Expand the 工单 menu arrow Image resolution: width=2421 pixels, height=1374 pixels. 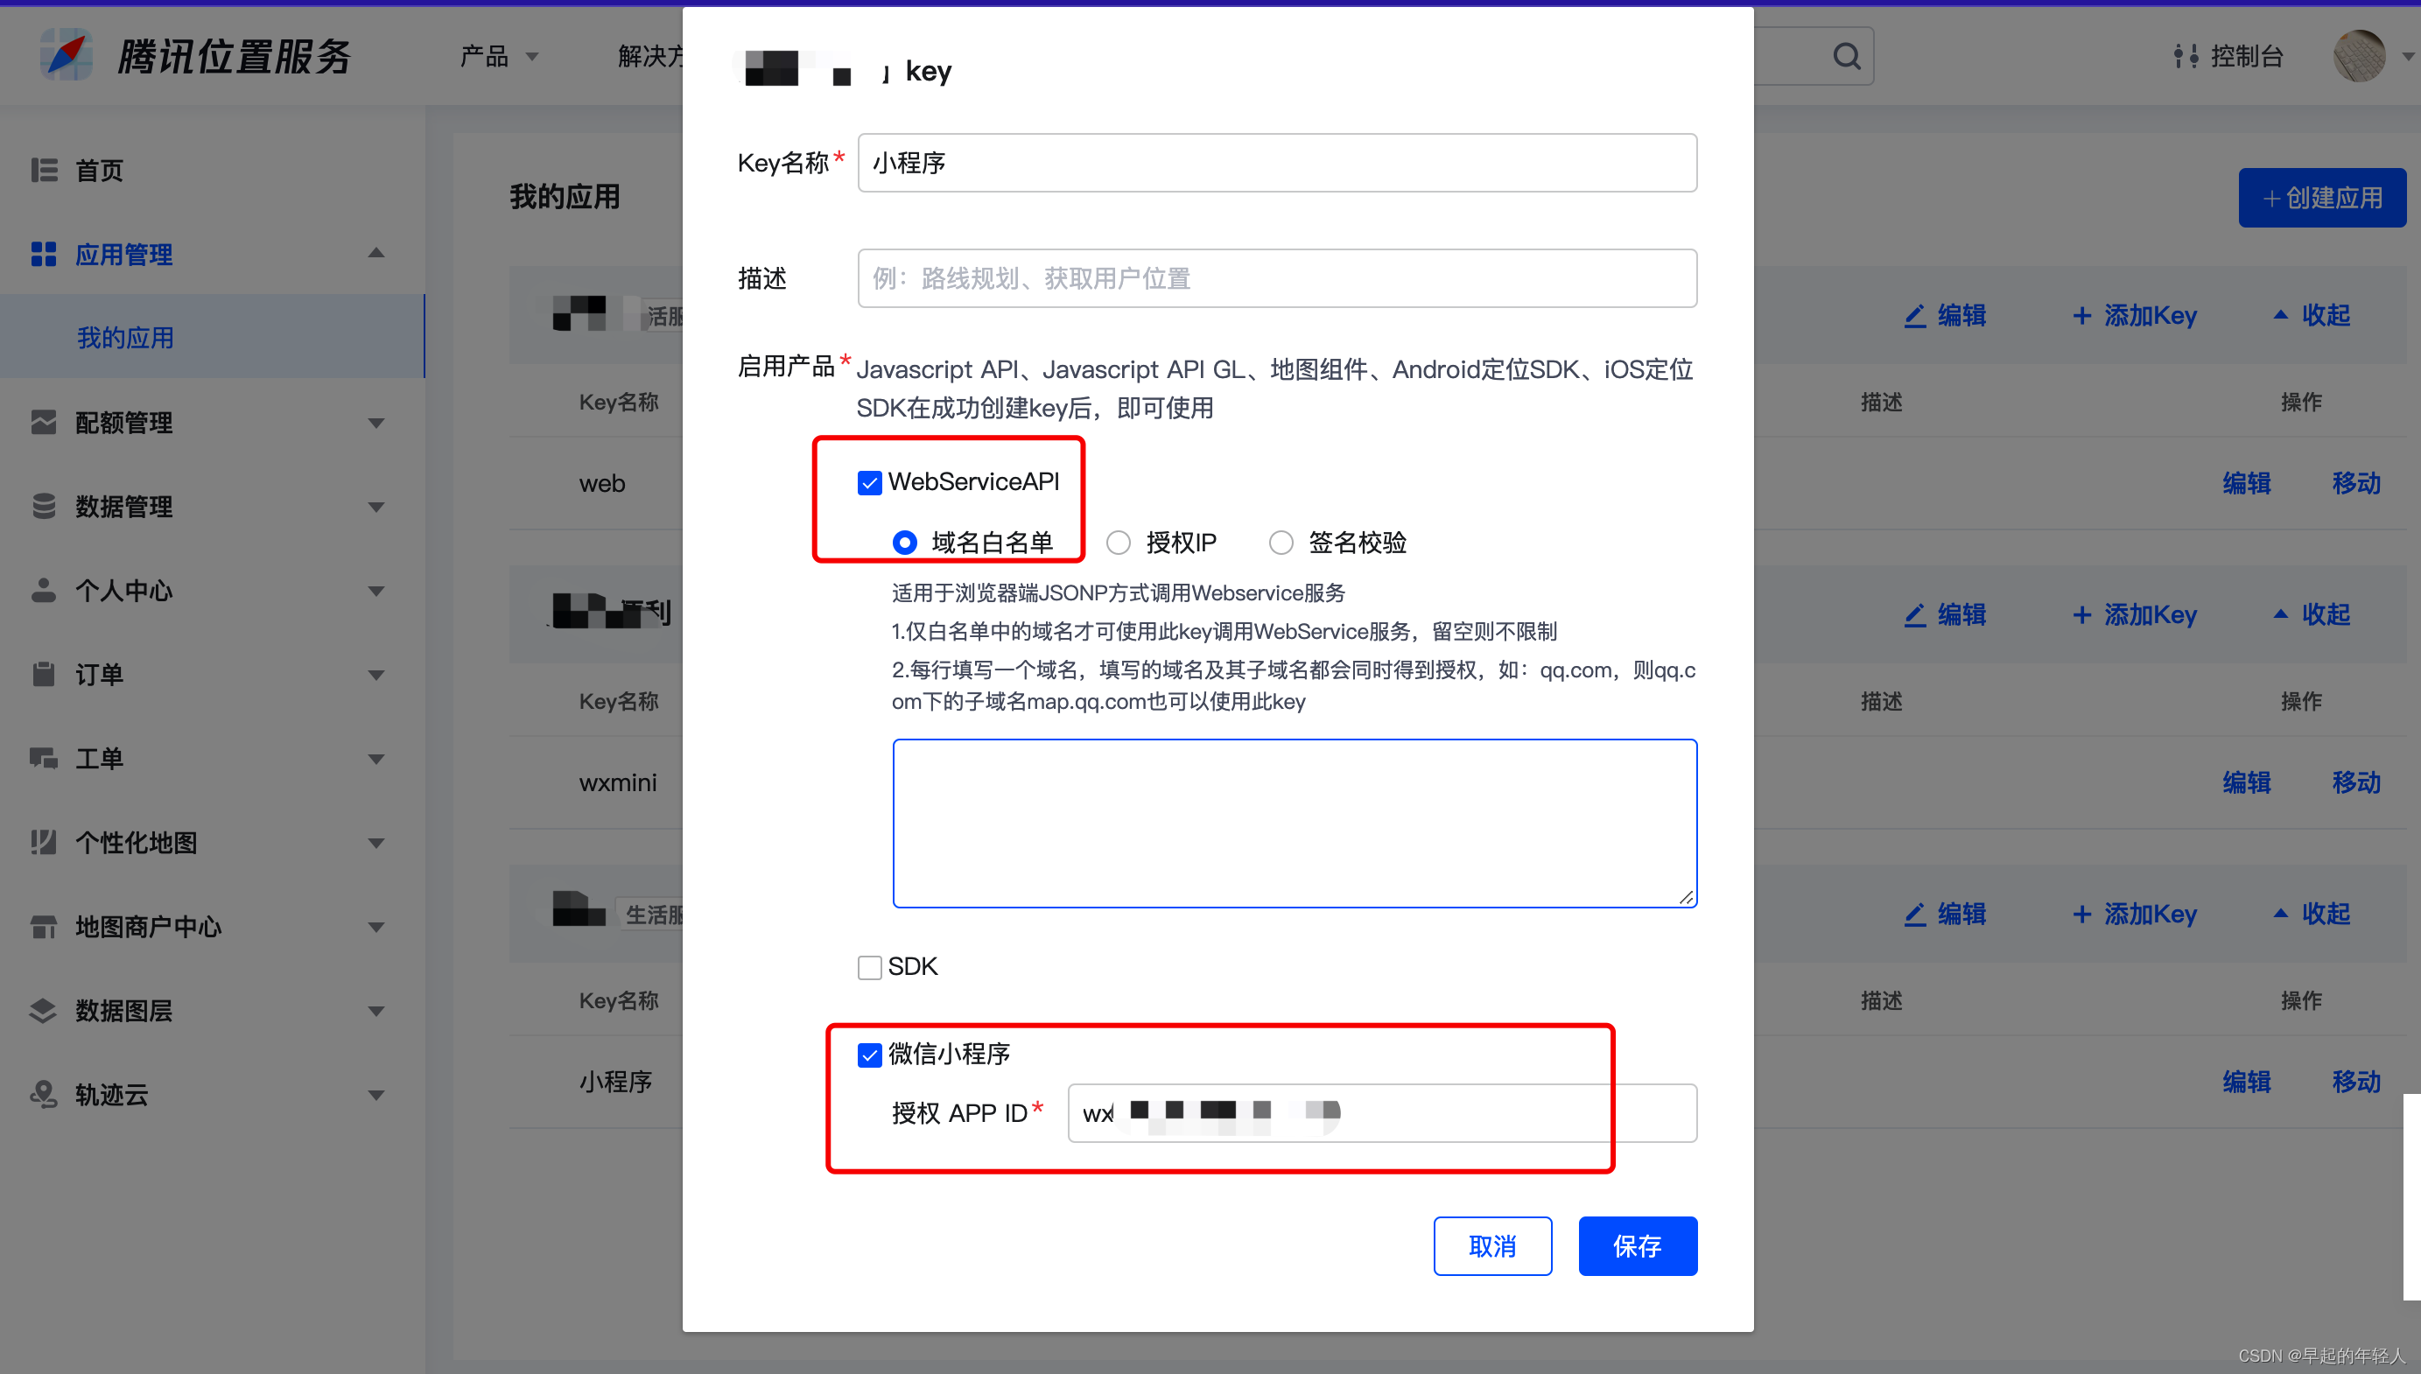(x=375, y=759)
